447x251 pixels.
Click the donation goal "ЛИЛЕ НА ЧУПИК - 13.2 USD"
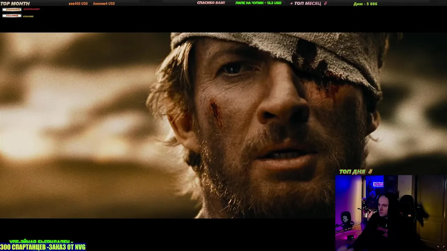tap(258, 3)
